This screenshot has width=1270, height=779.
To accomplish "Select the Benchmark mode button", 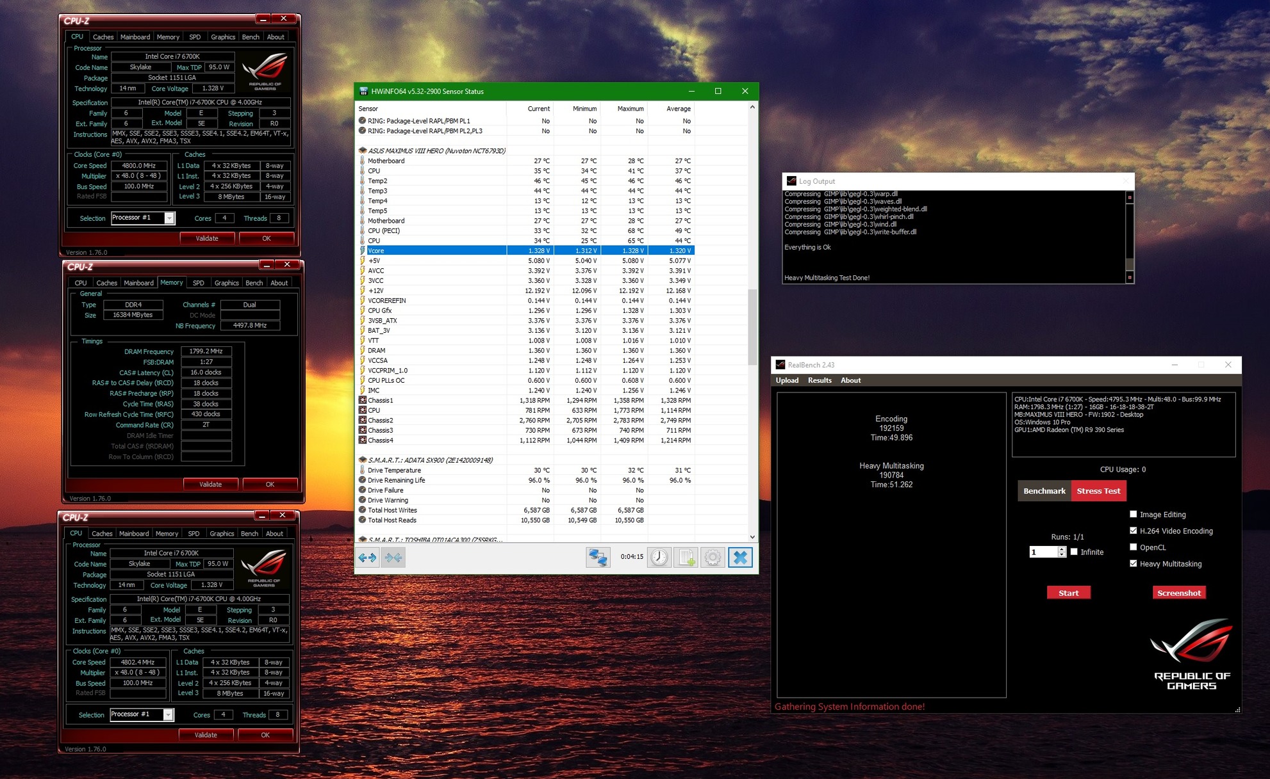I will (1044, 491).
